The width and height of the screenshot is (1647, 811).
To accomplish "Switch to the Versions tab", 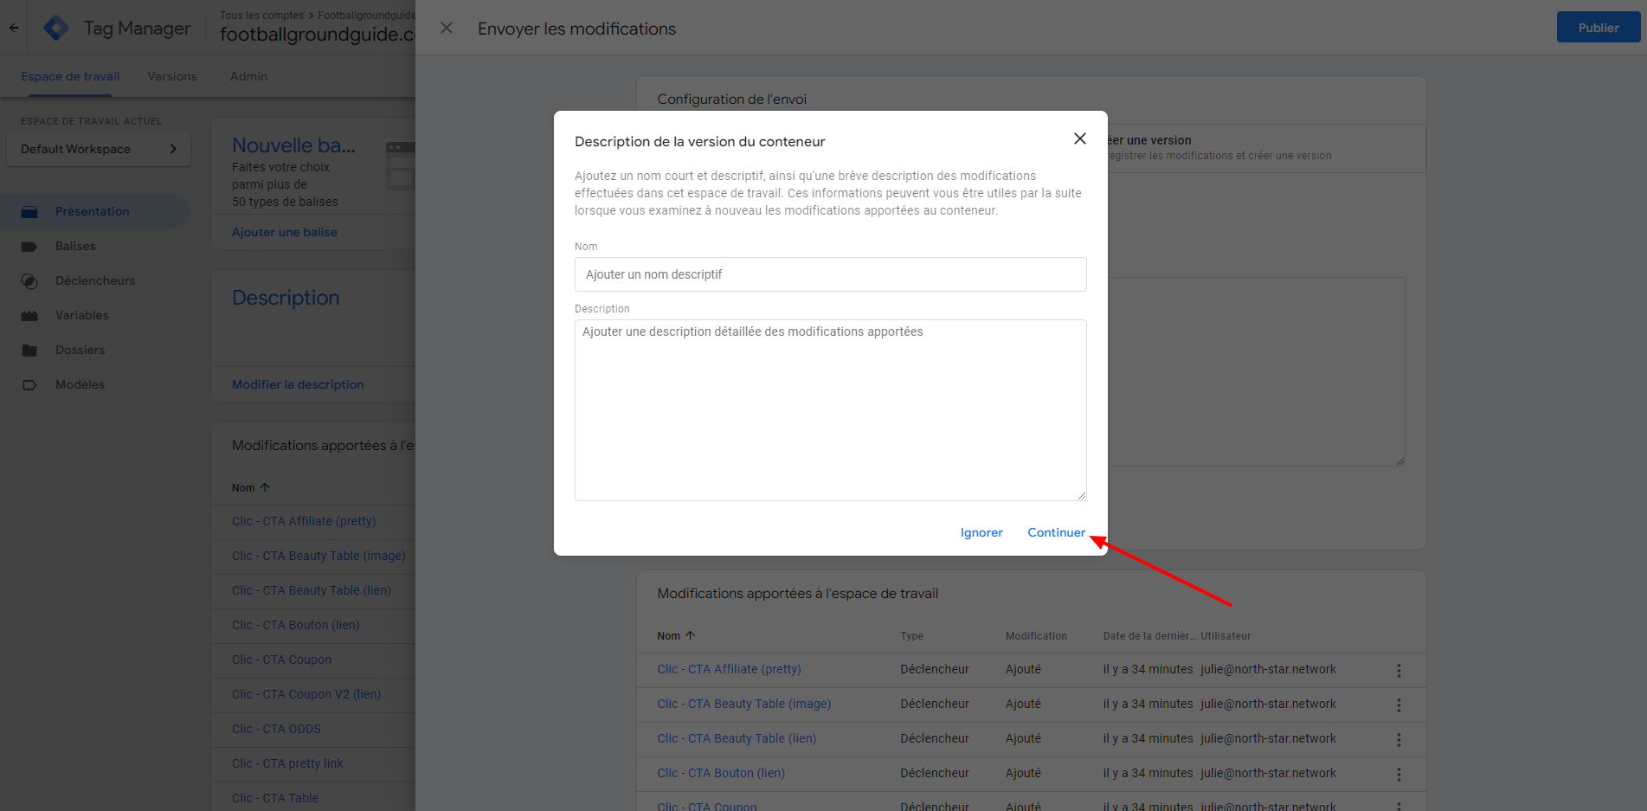I will (x=171, y=76).
